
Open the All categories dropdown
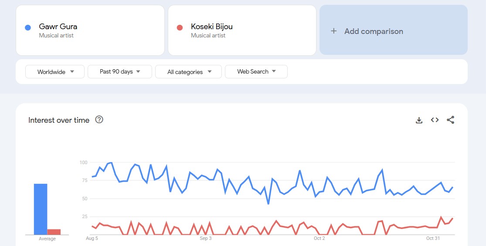pos(188,72)
